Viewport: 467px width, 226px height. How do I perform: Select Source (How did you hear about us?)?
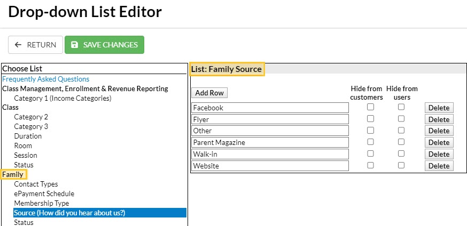point(69,213)
